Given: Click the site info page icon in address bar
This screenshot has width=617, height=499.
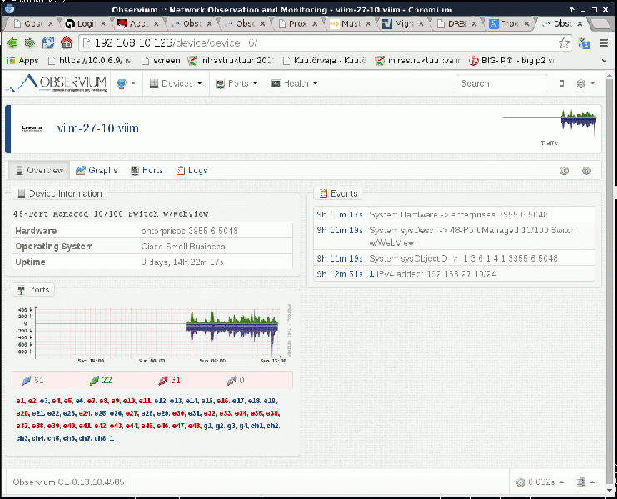Looking at the screenshot, I should click(x=87, y=42).
